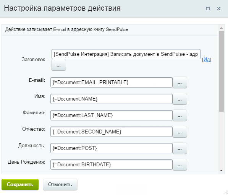Viewport: 228px width, 195px height.
Task: Open value picker for the Должность field
Action: pos(180,148)
